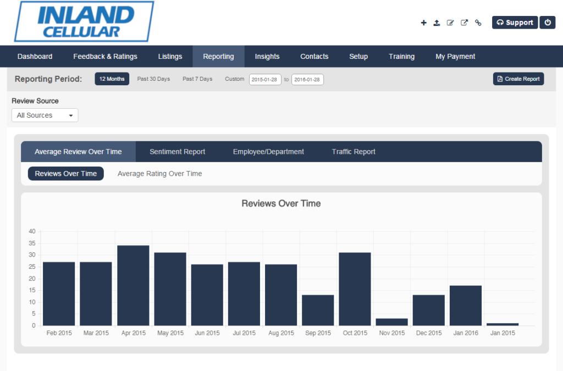Click the custom start date field
This screenshot has width=563, height=371.
point(265,80)
